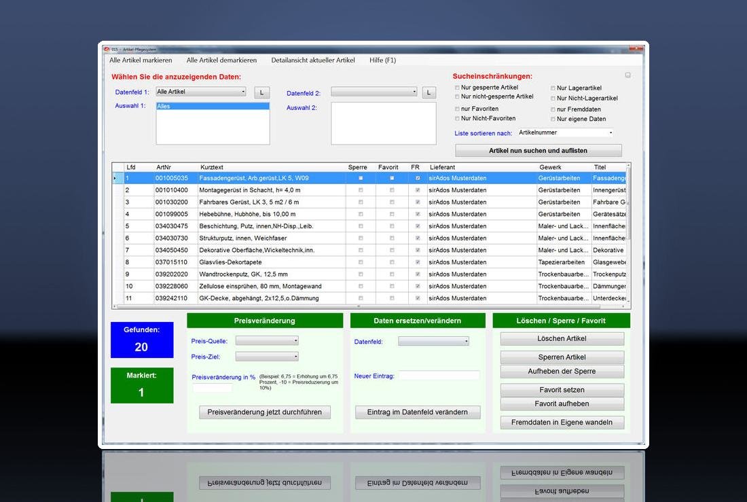Enable 'Nur gesperrte Artikel' checkbox
Screen dimensions: 747x502
coord(457,88)
